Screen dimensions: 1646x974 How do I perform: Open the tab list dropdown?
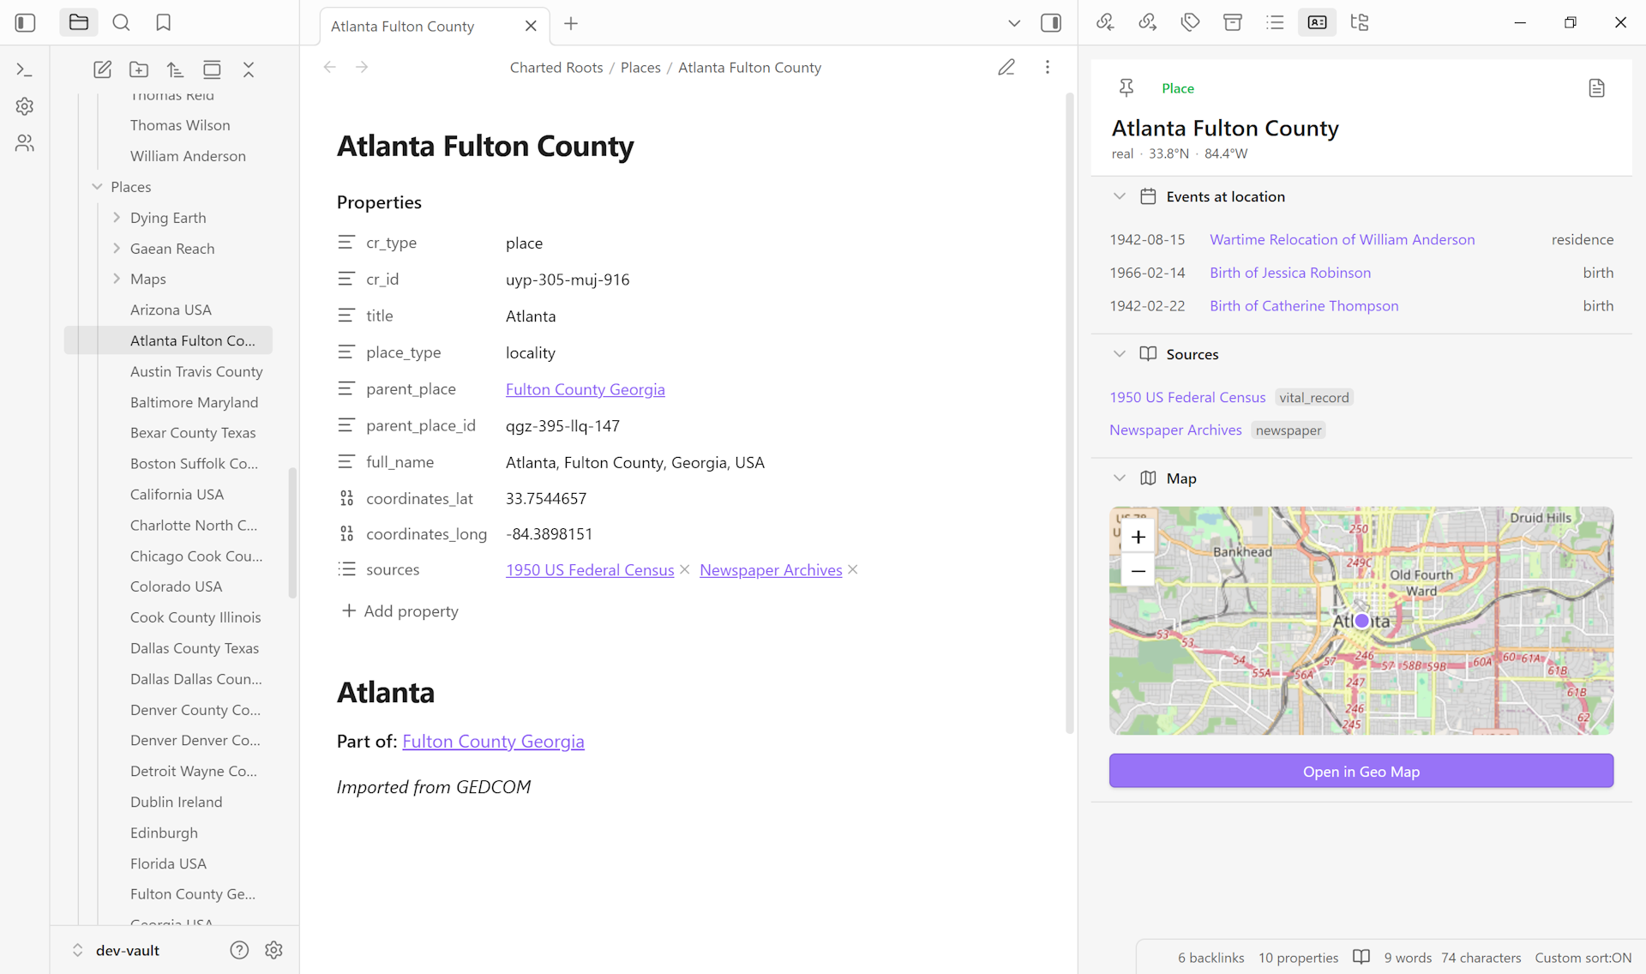click(1014, 23)
